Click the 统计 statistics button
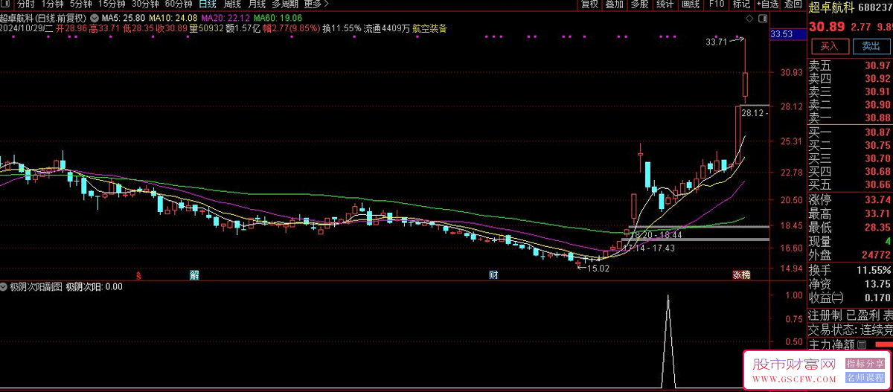Viewport: 893px width, 392px height. pos(665,4)
